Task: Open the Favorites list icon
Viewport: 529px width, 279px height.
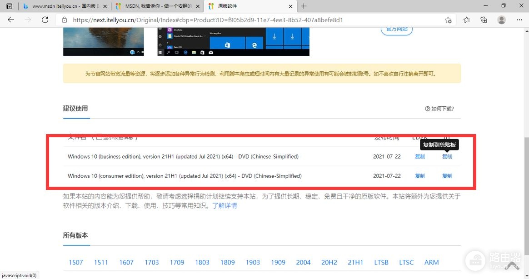Action: click(467, 20)
